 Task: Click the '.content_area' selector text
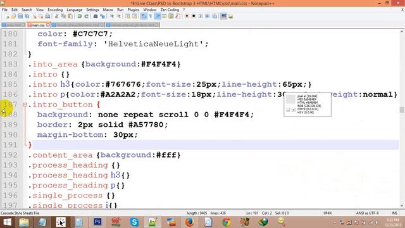pos(61,155)
